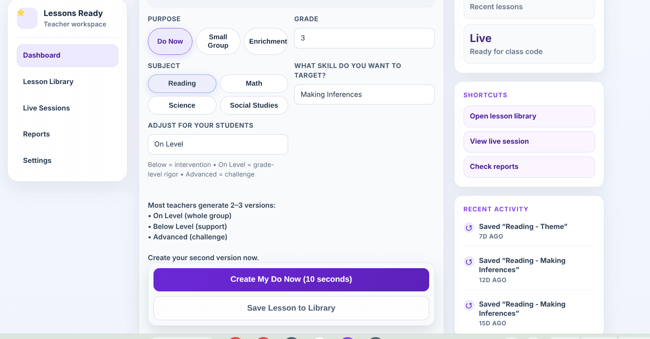Open the Grade dropdown showing 3

364,38
